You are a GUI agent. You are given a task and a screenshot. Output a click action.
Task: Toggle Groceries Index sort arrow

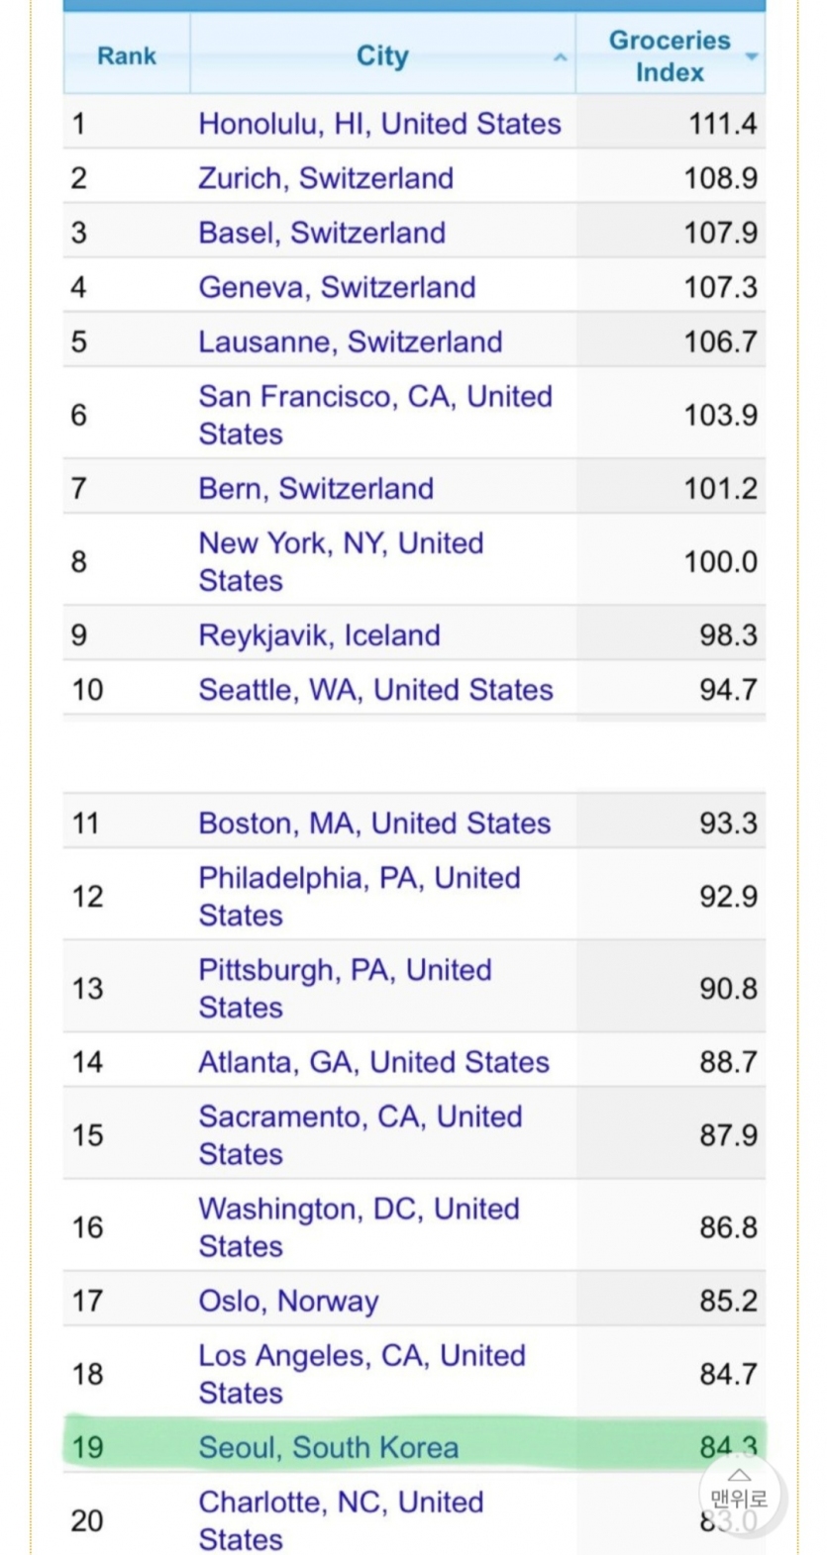pos(752,56)
